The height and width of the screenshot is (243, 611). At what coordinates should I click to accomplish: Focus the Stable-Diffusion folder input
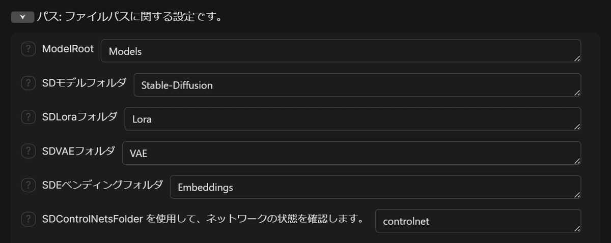pos(356,85)
